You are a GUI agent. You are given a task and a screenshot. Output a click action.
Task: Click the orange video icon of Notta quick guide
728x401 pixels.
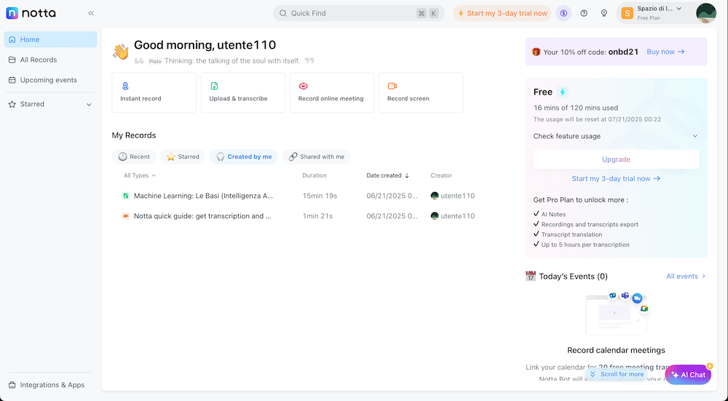(x=125, y=216)
